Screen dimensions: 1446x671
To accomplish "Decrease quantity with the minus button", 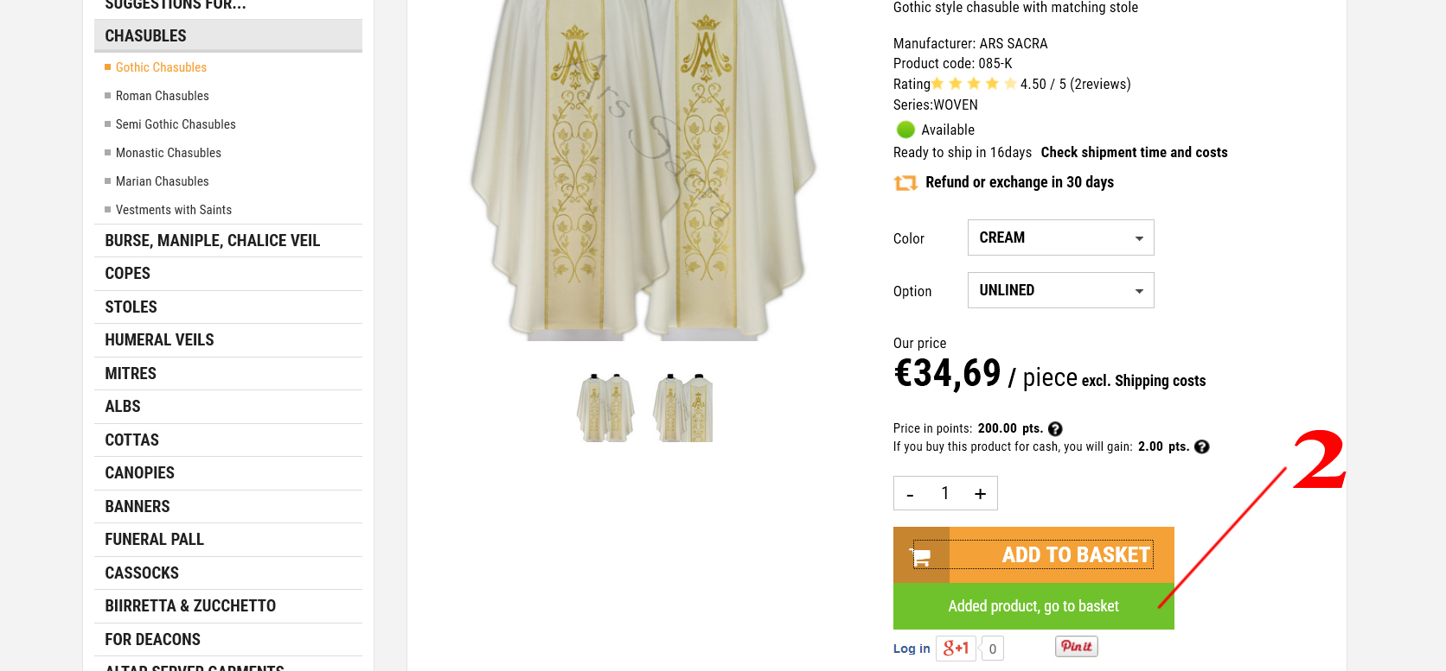I will [910, 494].
